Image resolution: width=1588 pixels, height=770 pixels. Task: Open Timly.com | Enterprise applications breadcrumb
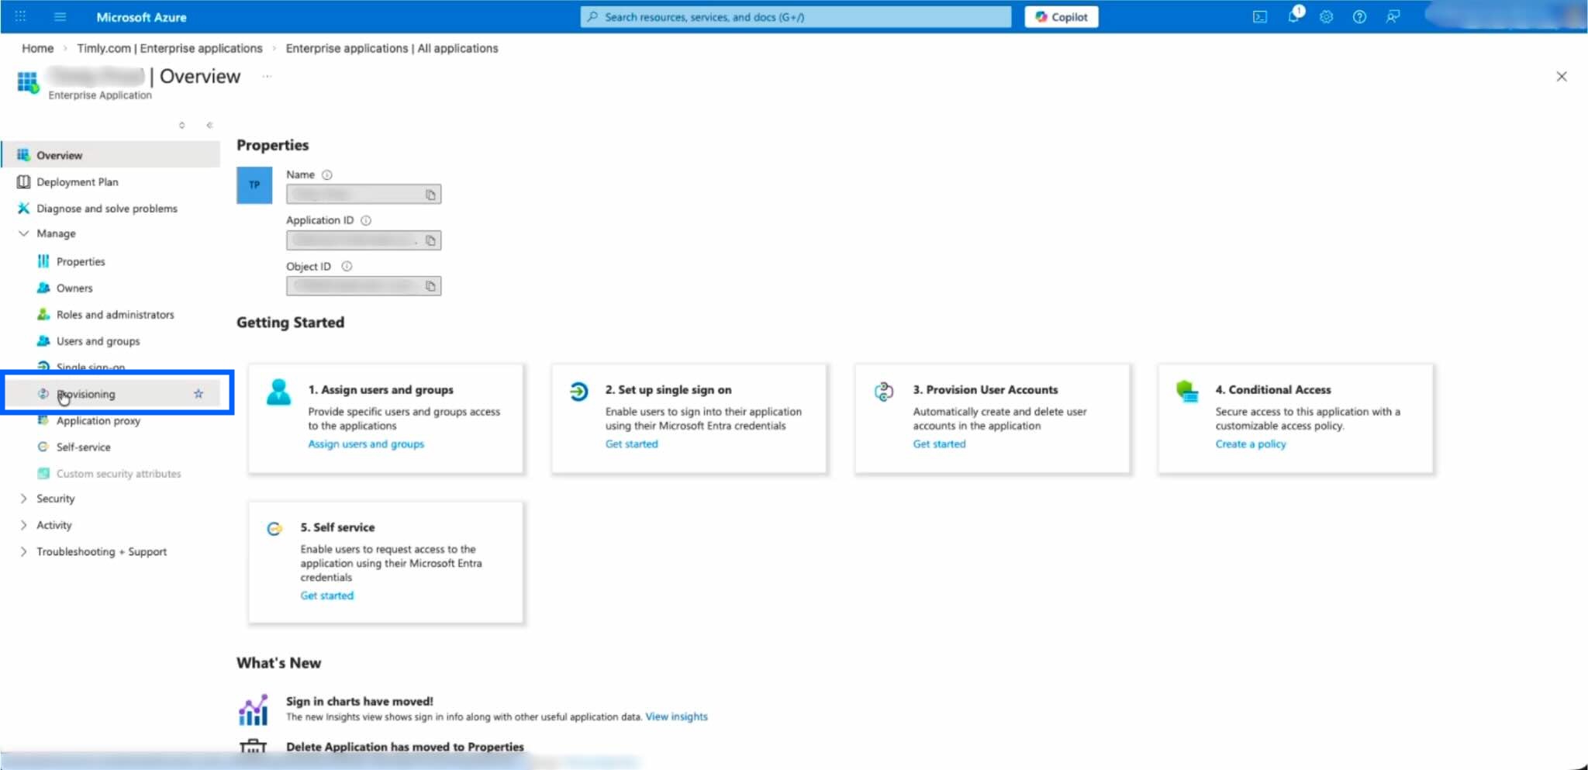[170, 48]
